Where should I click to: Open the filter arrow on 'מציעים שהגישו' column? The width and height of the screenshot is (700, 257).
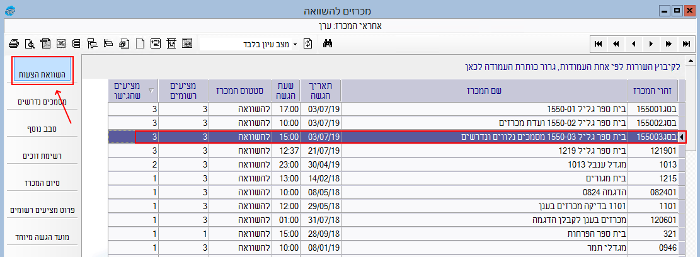[x=151, y=91]
